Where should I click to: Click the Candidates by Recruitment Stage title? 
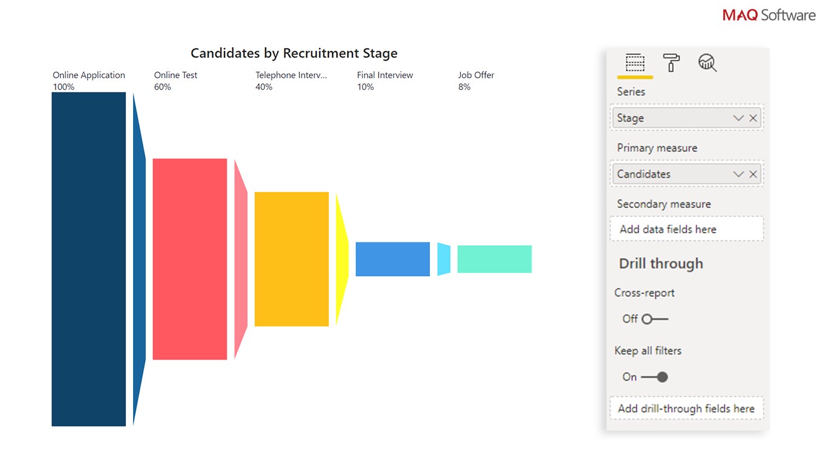294,53
